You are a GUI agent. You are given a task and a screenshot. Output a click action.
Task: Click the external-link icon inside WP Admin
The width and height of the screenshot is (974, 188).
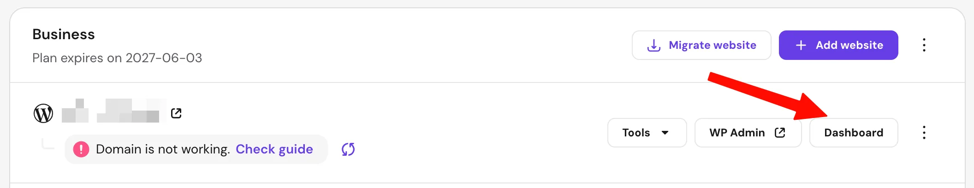780,133
